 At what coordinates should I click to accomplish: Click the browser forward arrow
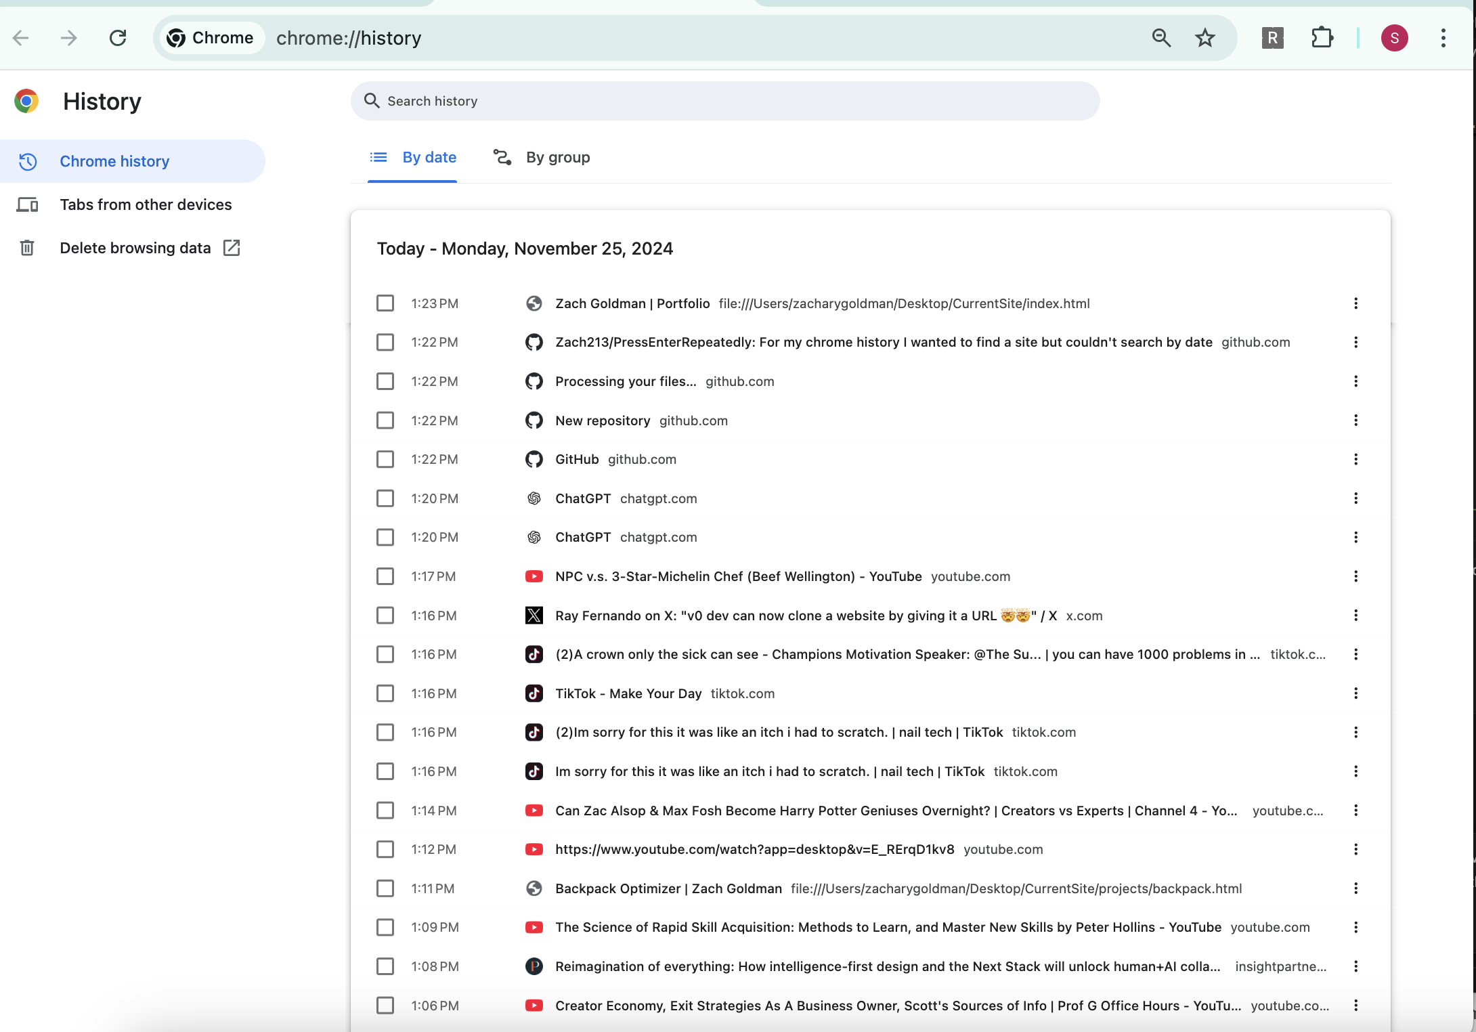[68, 38]
